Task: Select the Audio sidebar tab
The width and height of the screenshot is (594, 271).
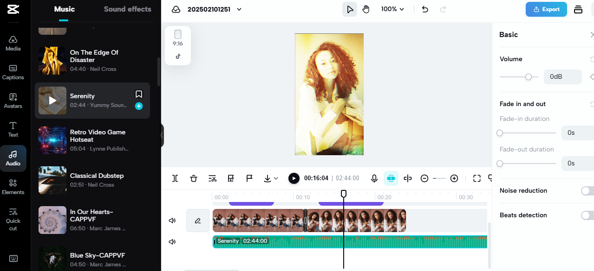Action: pyautogui.click(x=13, y=158)
